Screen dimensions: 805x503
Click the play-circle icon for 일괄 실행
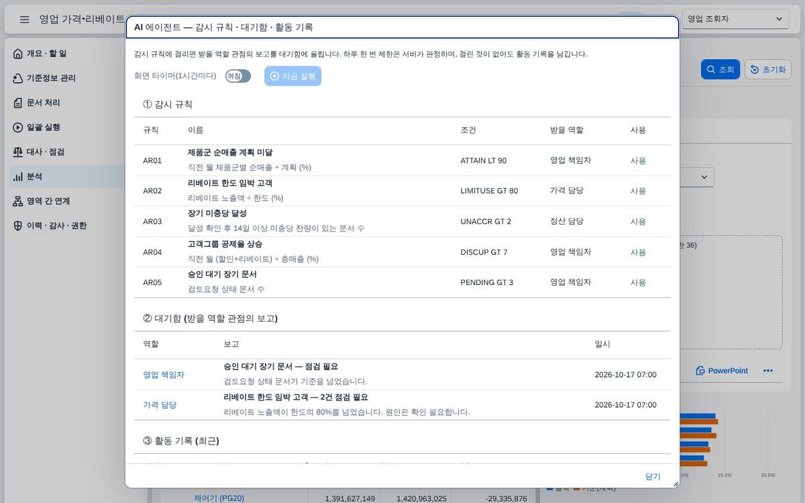point(18,127)
